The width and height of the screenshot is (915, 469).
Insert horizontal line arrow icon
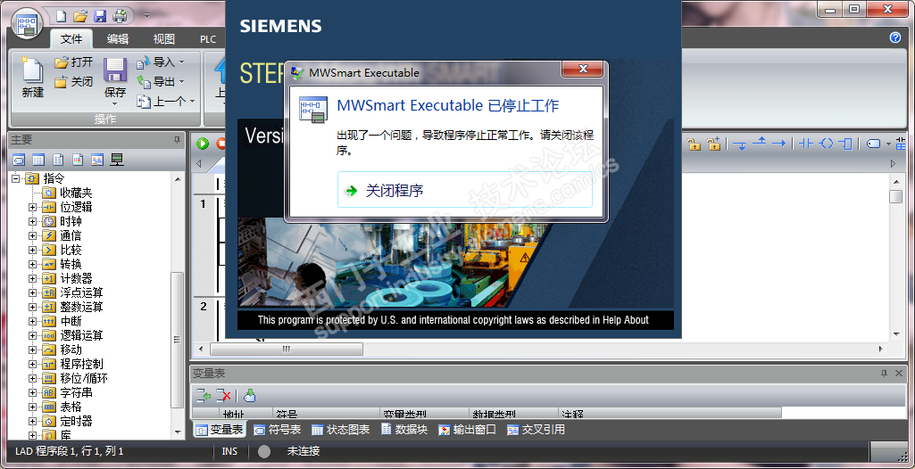pyautogui.click(x=779, y=144)
